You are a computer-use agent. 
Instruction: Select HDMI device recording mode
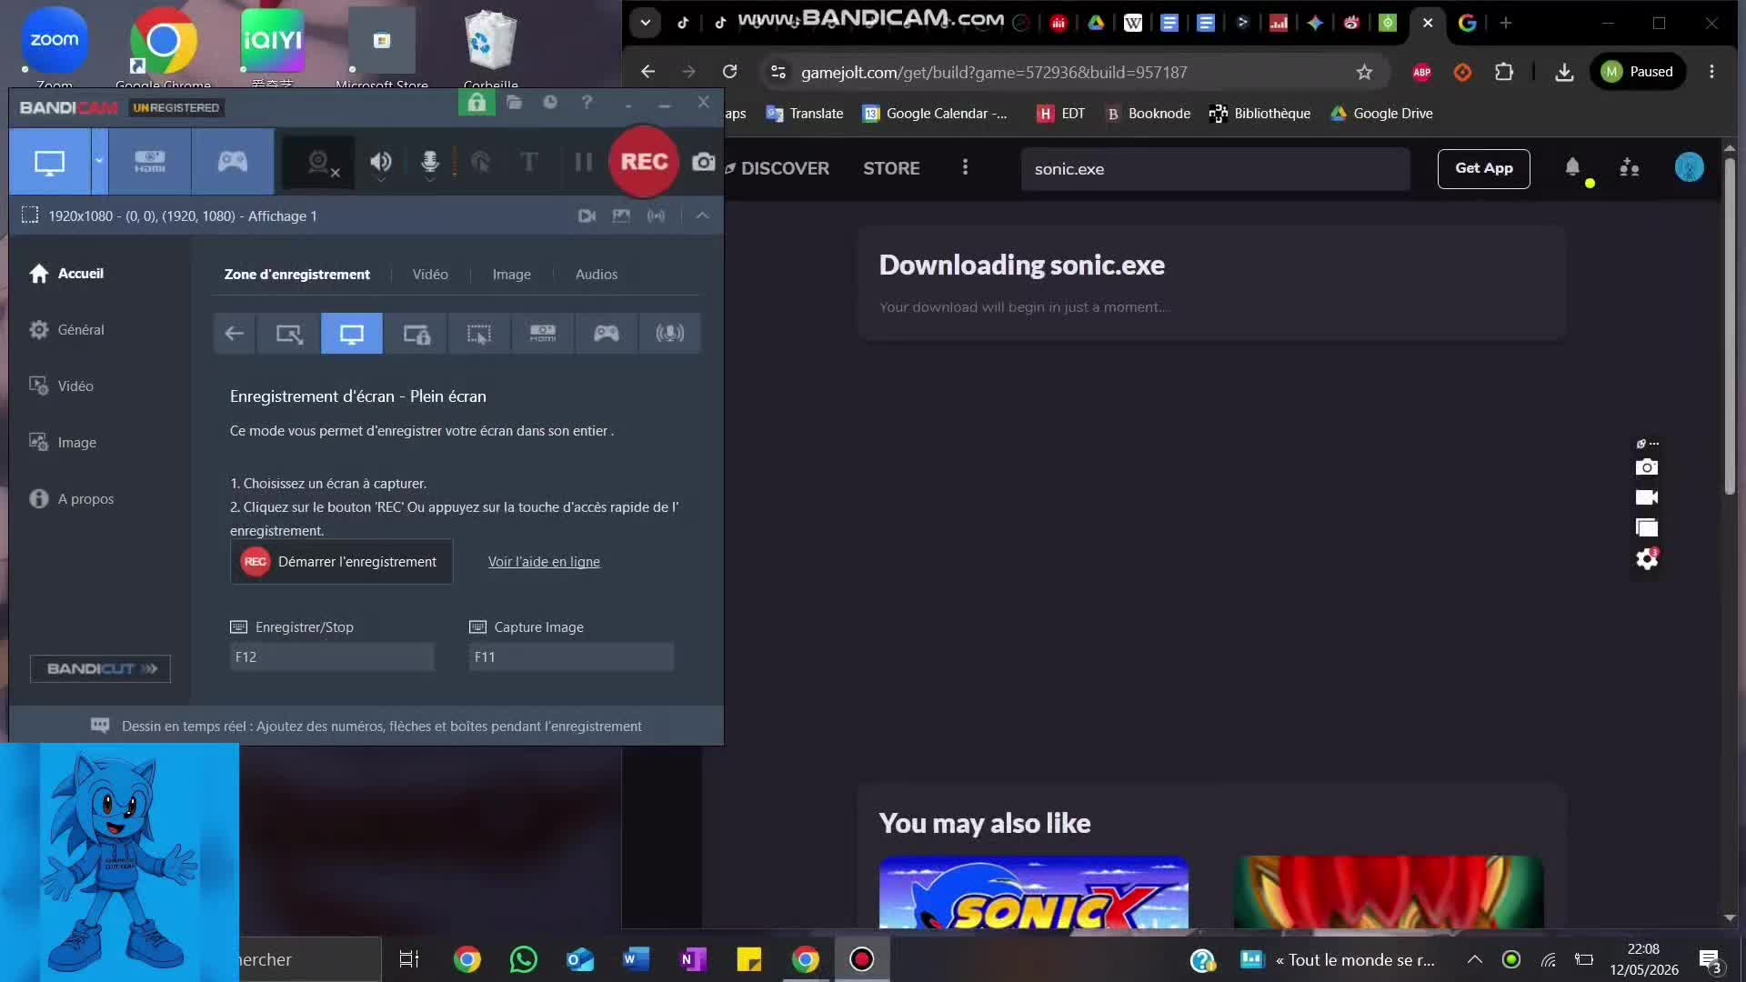coord(150,162)
